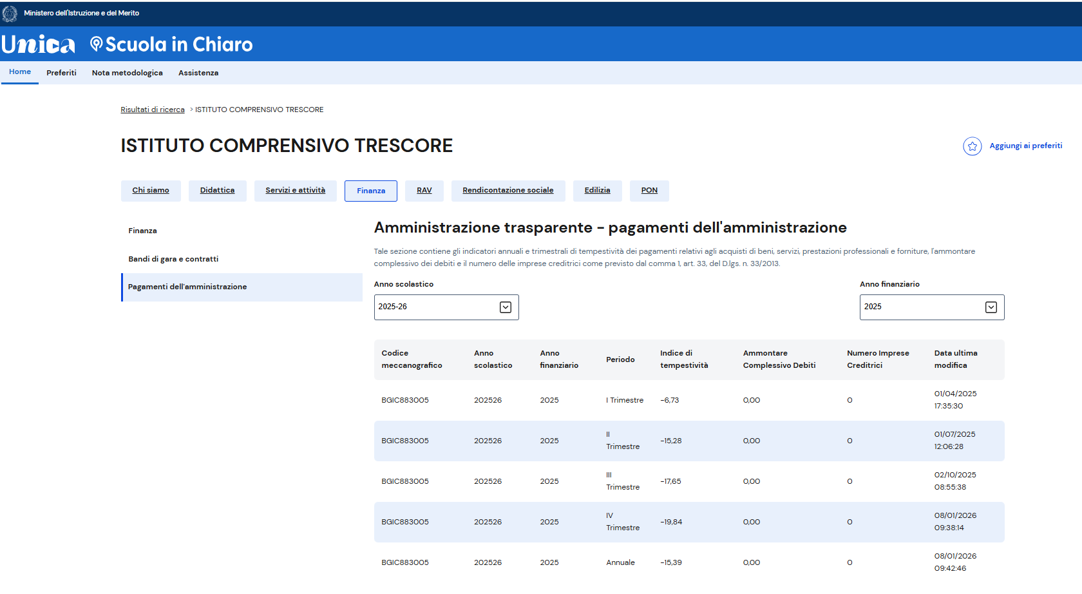Click the Ministero emblem icon
1082x594 pixels.
10,14
